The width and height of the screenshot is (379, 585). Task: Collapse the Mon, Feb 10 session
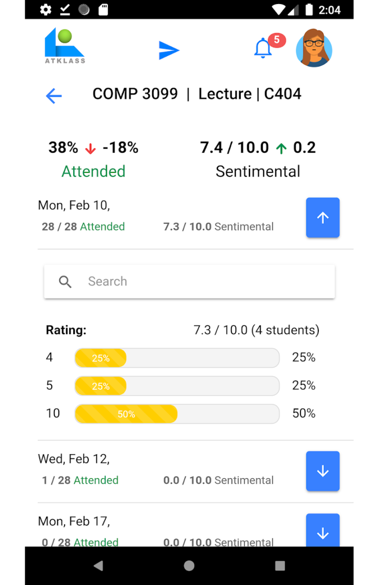tap(323, 217)
